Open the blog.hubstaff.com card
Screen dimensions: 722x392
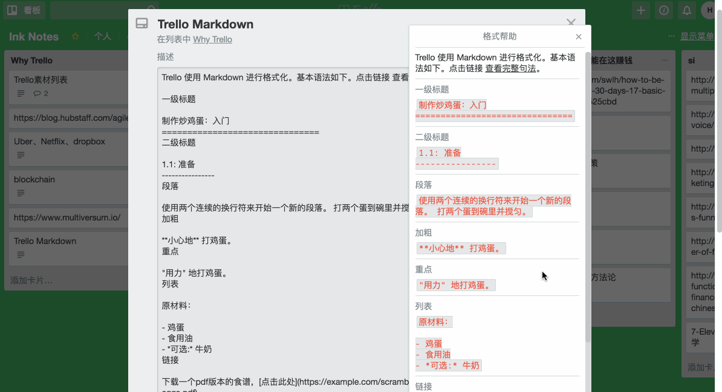pyautogui.click(x=69, y=118)
